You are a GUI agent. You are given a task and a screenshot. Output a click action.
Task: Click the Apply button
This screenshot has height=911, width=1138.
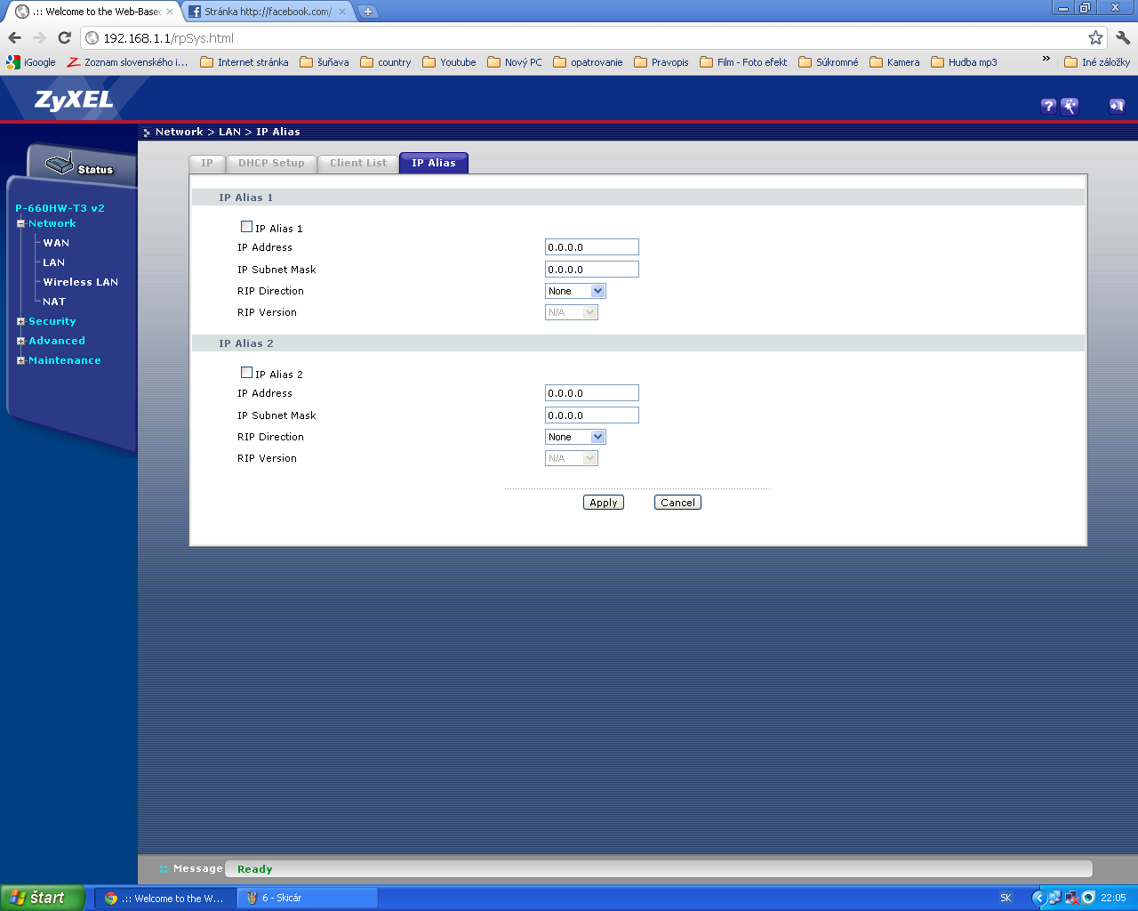[604, 503]
